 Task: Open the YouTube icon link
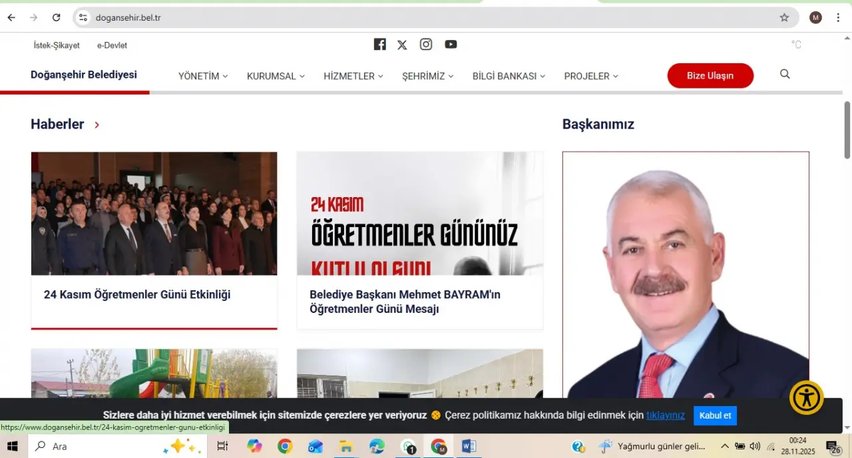451,45
